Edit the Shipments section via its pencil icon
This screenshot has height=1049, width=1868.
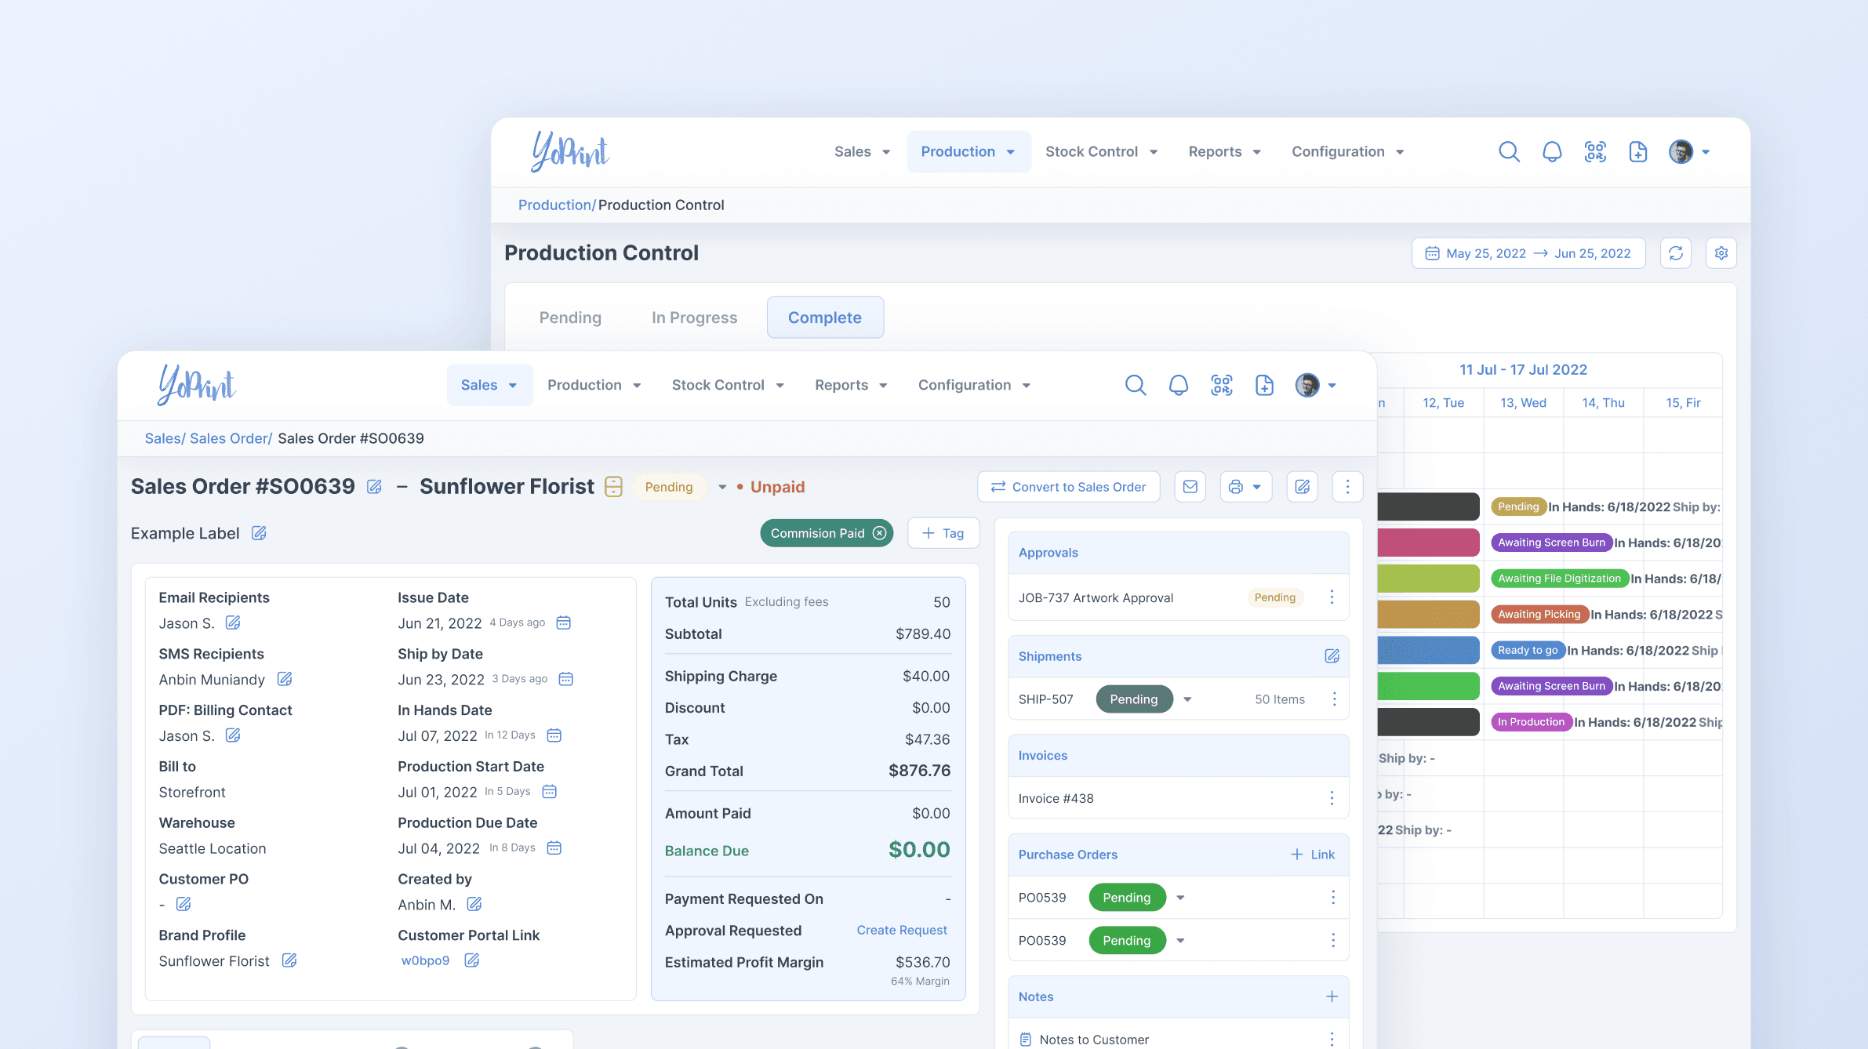[x=1332, y=656]
